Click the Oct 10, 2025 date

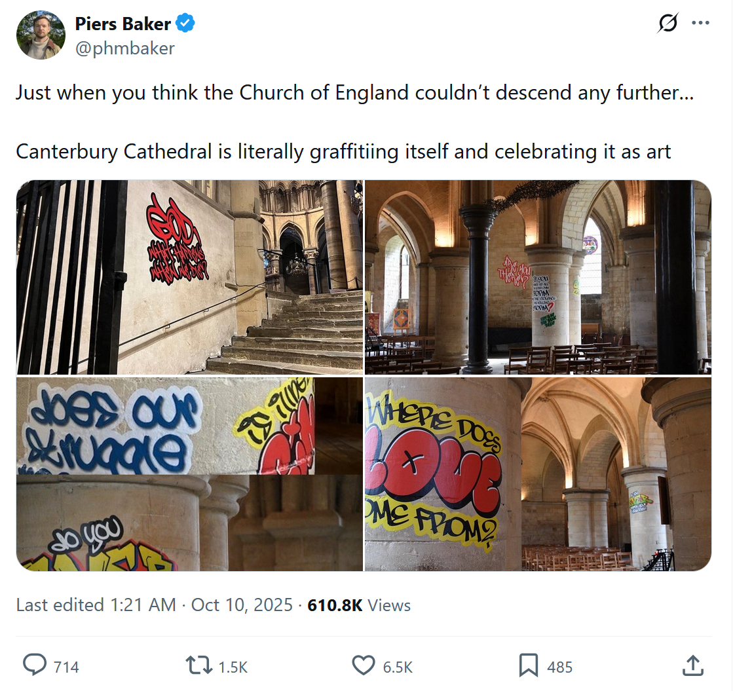[242, 605]
